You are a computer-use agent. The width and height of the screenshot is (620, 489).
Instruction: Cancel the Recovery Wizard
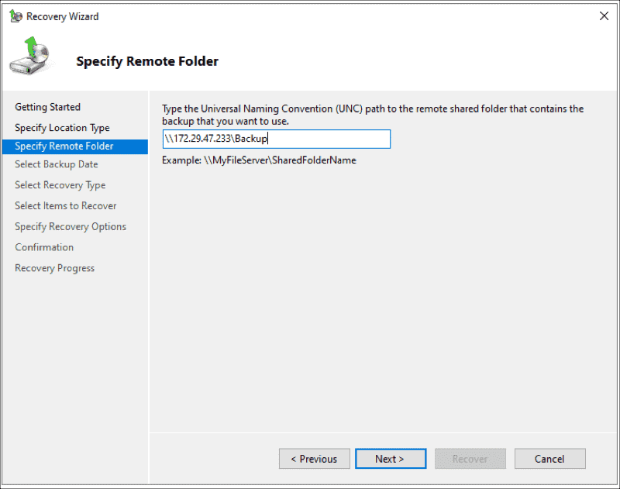[550, 458]
